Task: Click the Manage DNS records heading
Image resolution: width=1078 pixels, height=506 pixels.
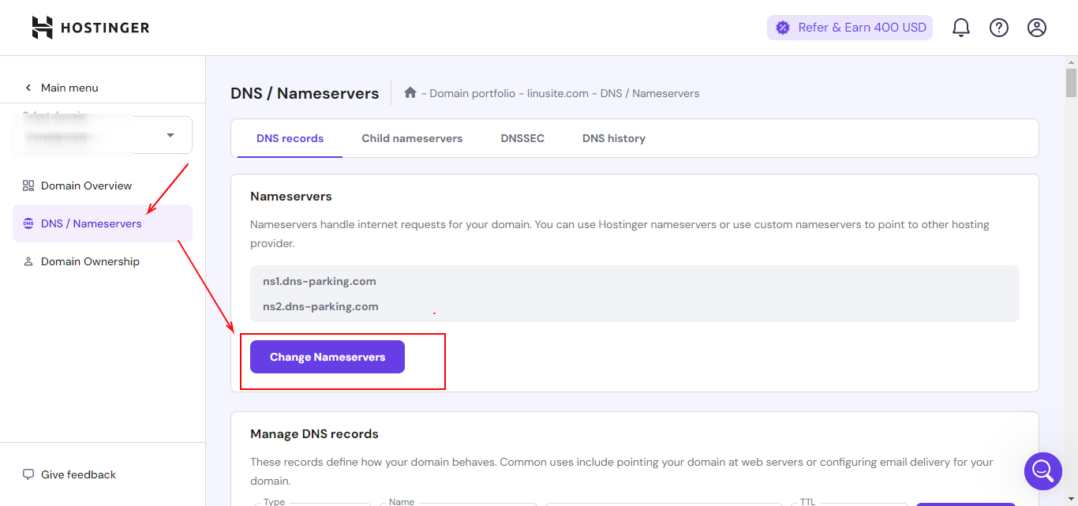Action: tap(314, 433)
